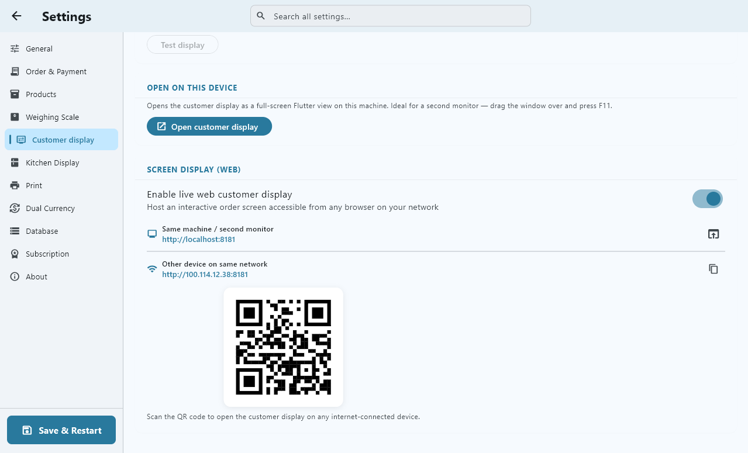Click the Kitchen Display icon
748x453 pixels.
coord(15,162)
